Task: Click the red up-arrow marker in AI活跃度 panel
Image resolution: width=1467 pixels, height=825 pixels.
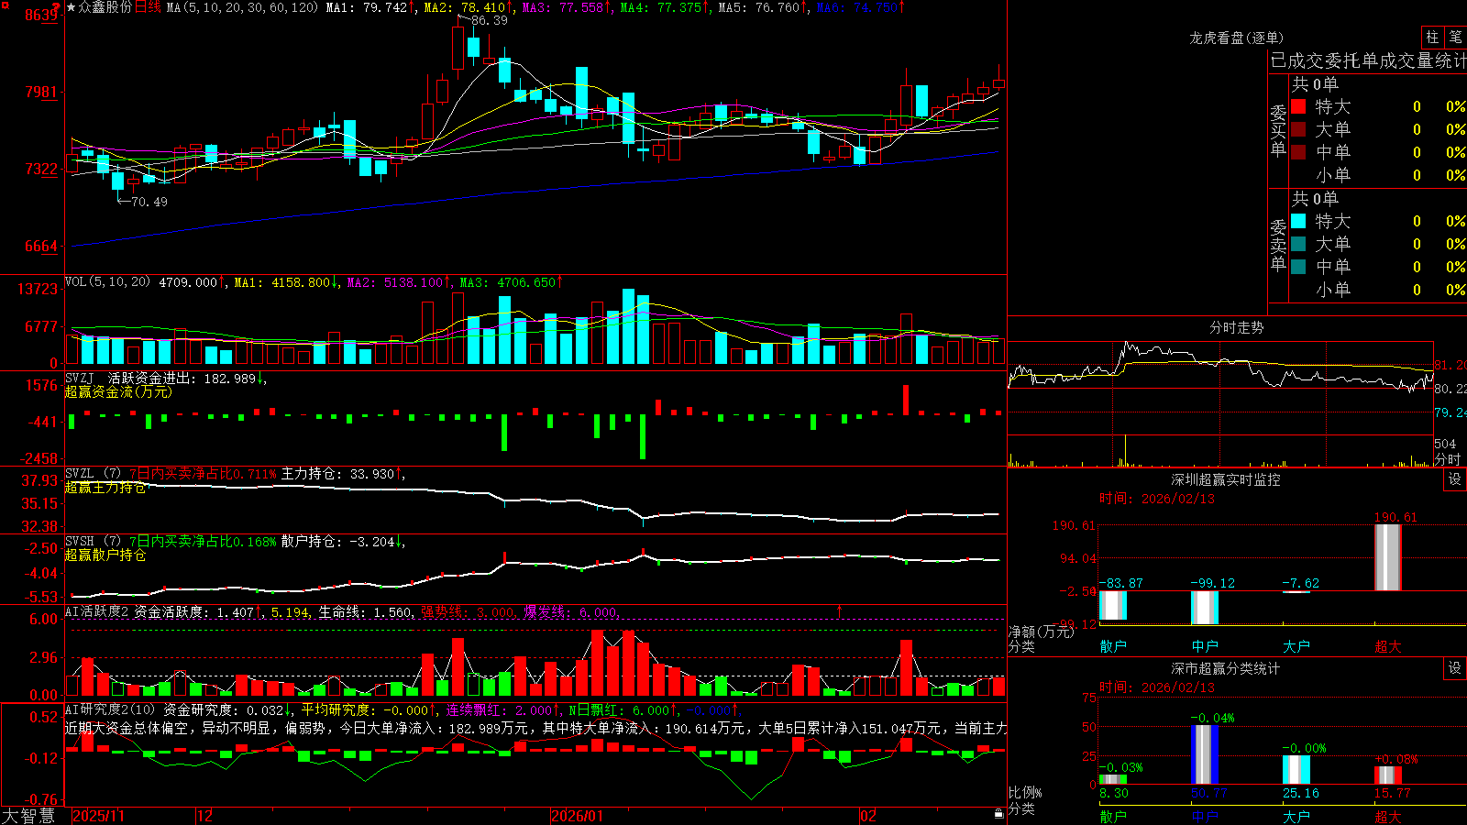Action: click(x=839, y=610)
